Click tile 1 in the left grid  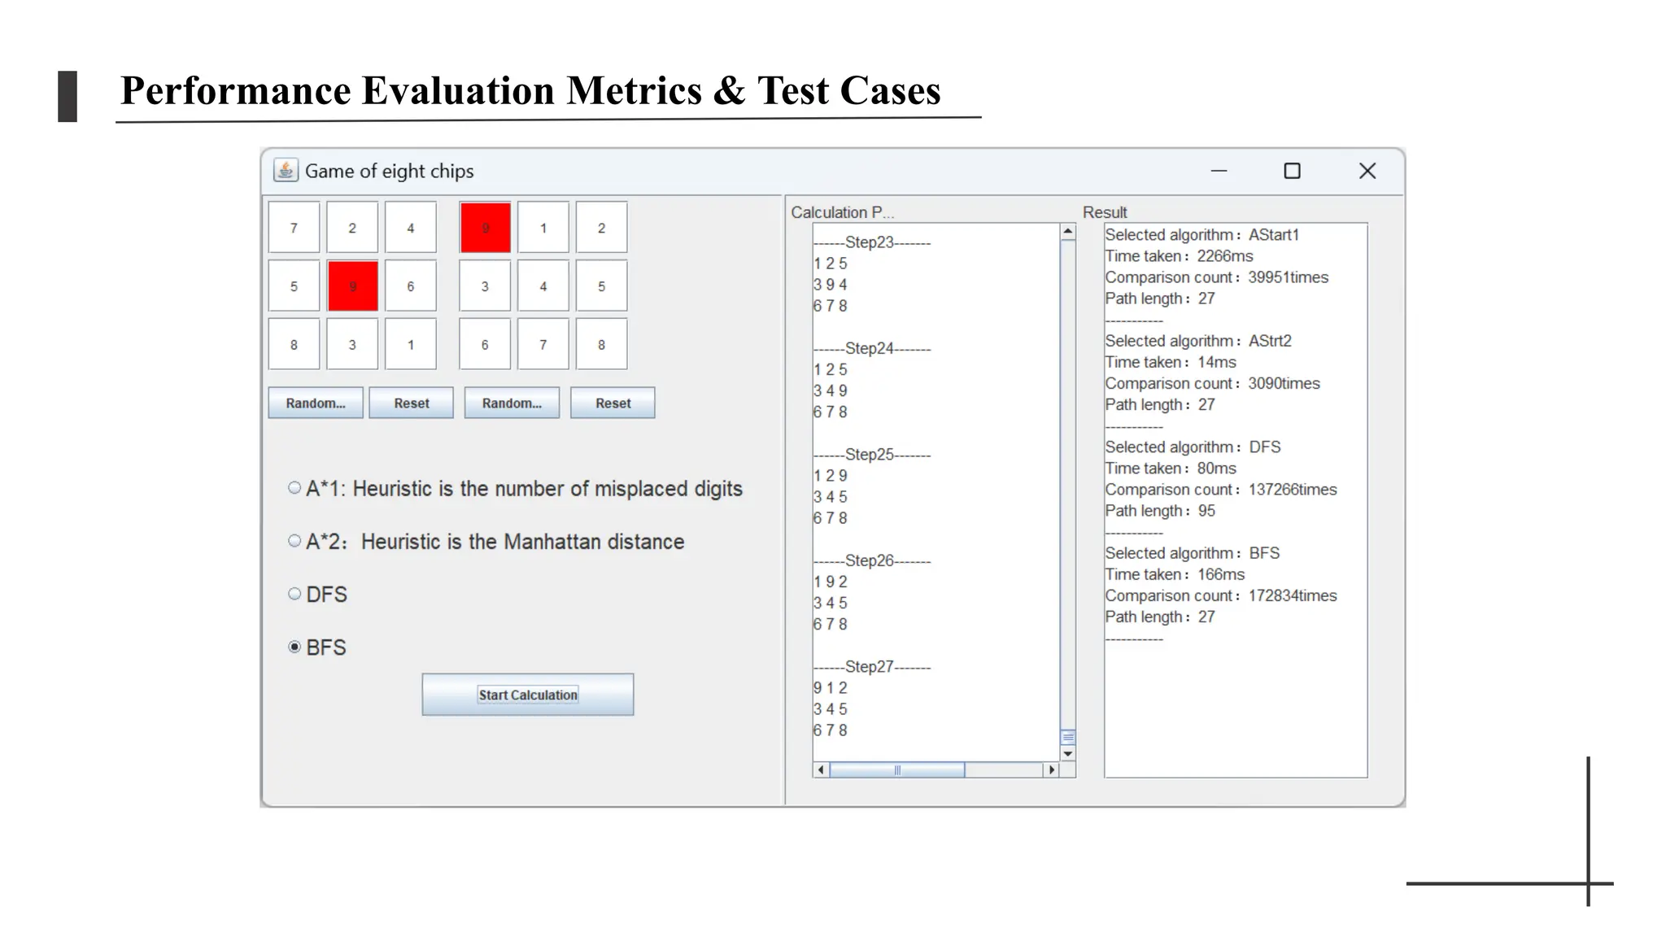(x=411, y=345)
